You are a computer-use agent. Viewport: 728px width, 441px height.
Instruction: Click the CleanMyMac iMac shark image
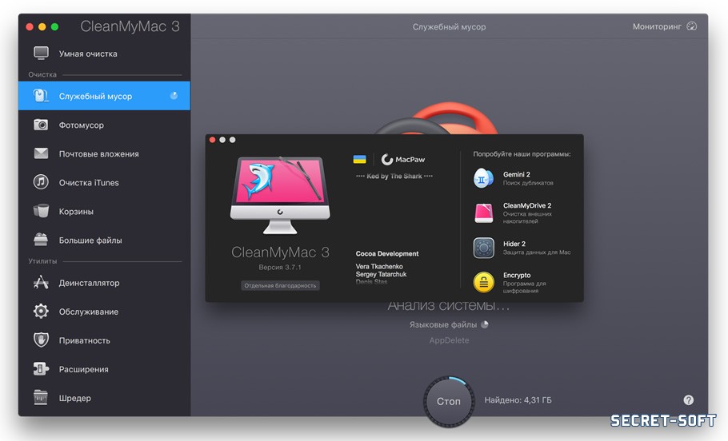[x=280, y=195]
